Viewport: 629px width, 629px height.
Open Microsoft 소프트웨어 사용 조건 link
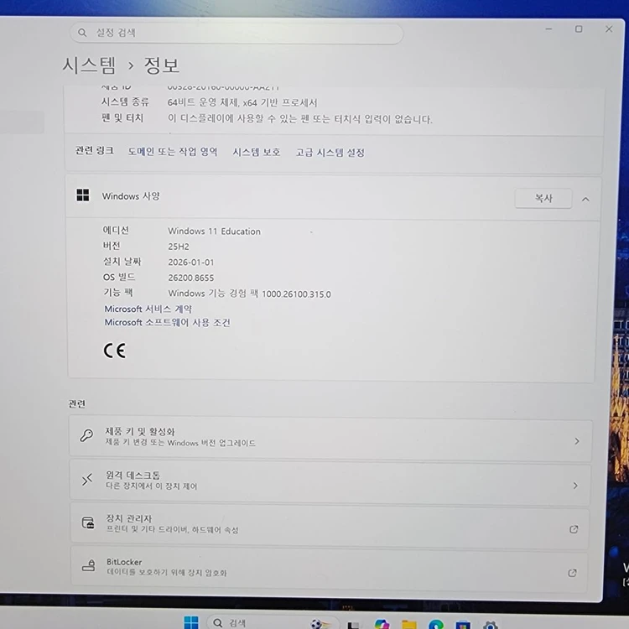pyautogui.click(x=167, y=323)
